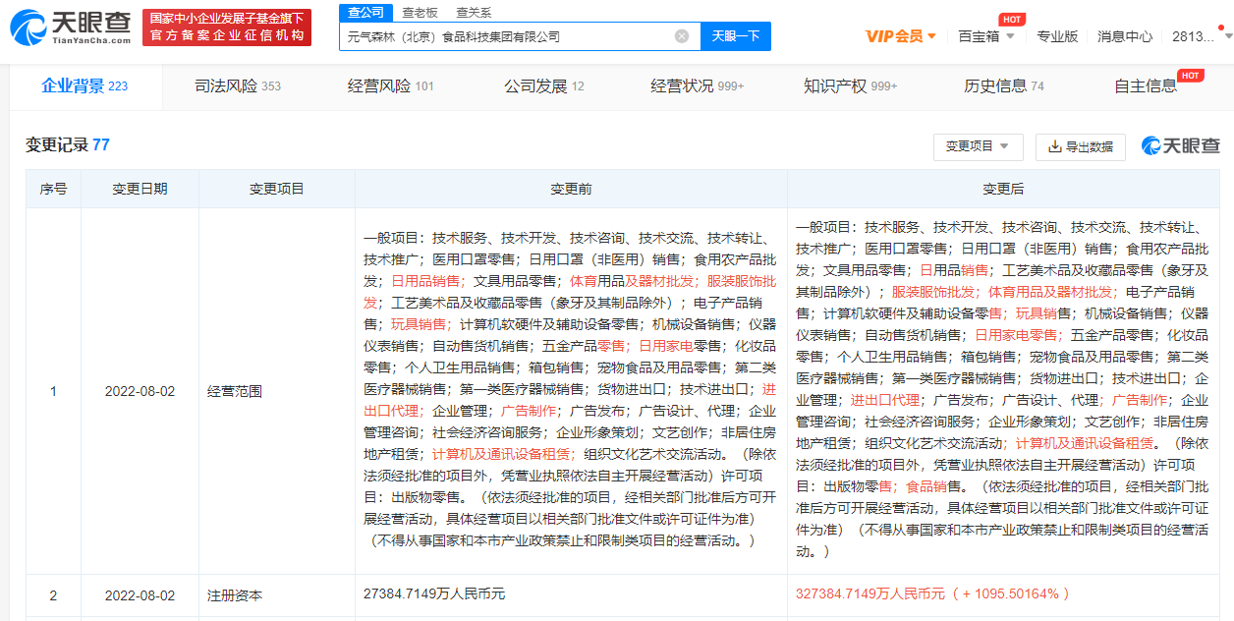
Task: Click the 序号 column header
Action: 53,189
